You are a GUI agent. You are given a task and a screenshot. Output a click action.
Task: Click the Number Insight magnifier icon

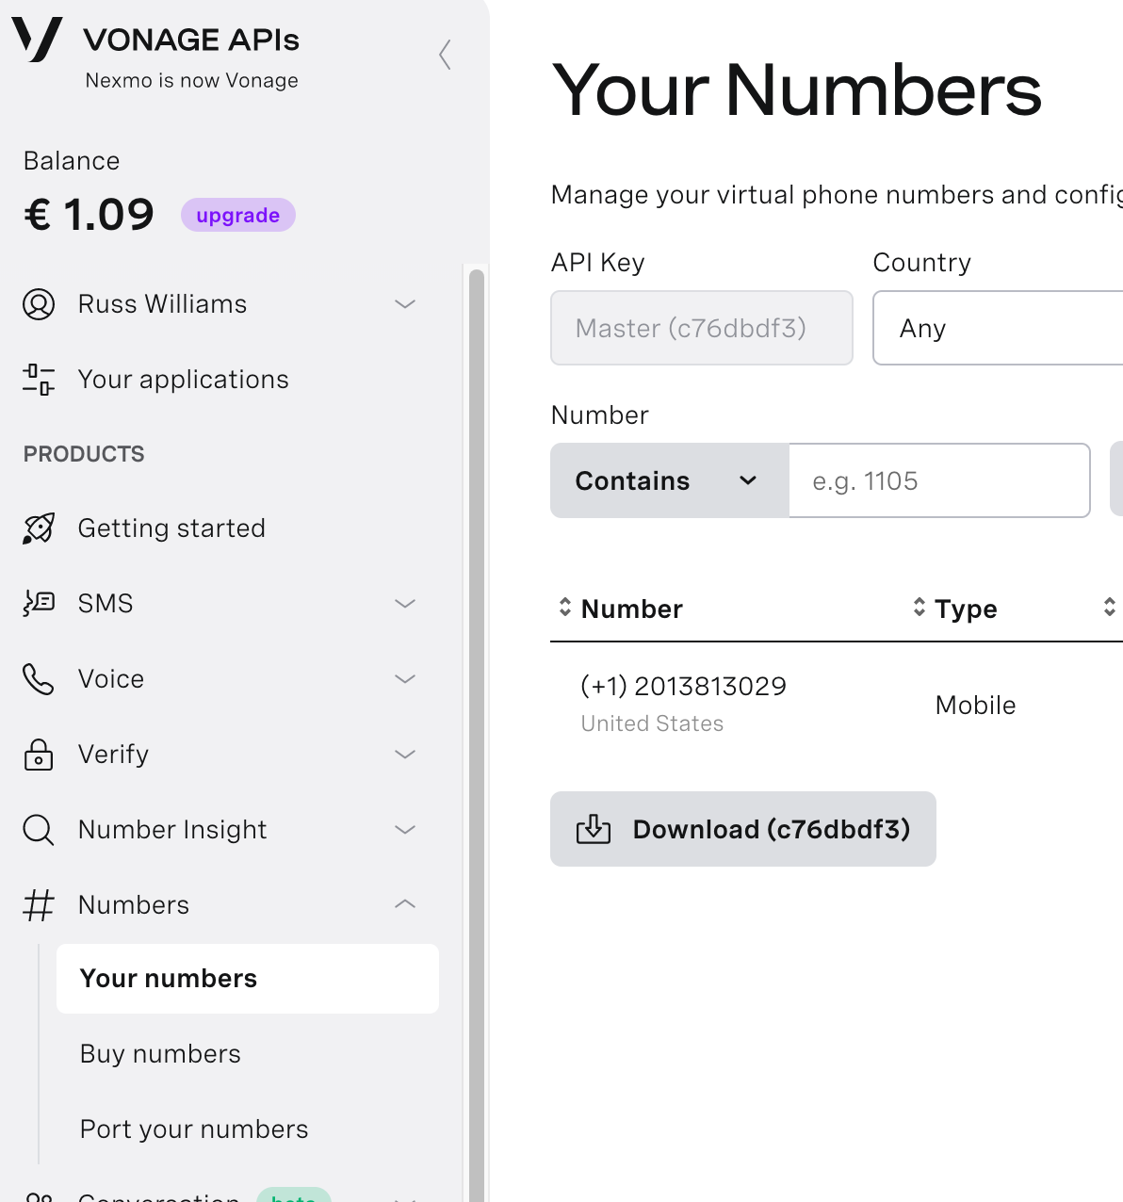(39, 830)
